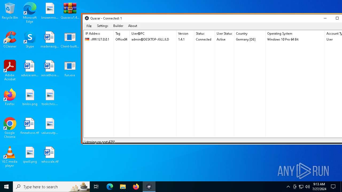Sort clients by Operating System column
Viewport: 342px width, 192px height.
pos(295,34)
